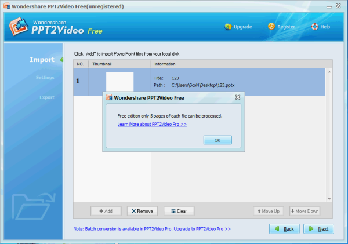Viewport: 348px width, 244px height.
Task: Minimize the PPT2Video main window
Action: [329, 7]
